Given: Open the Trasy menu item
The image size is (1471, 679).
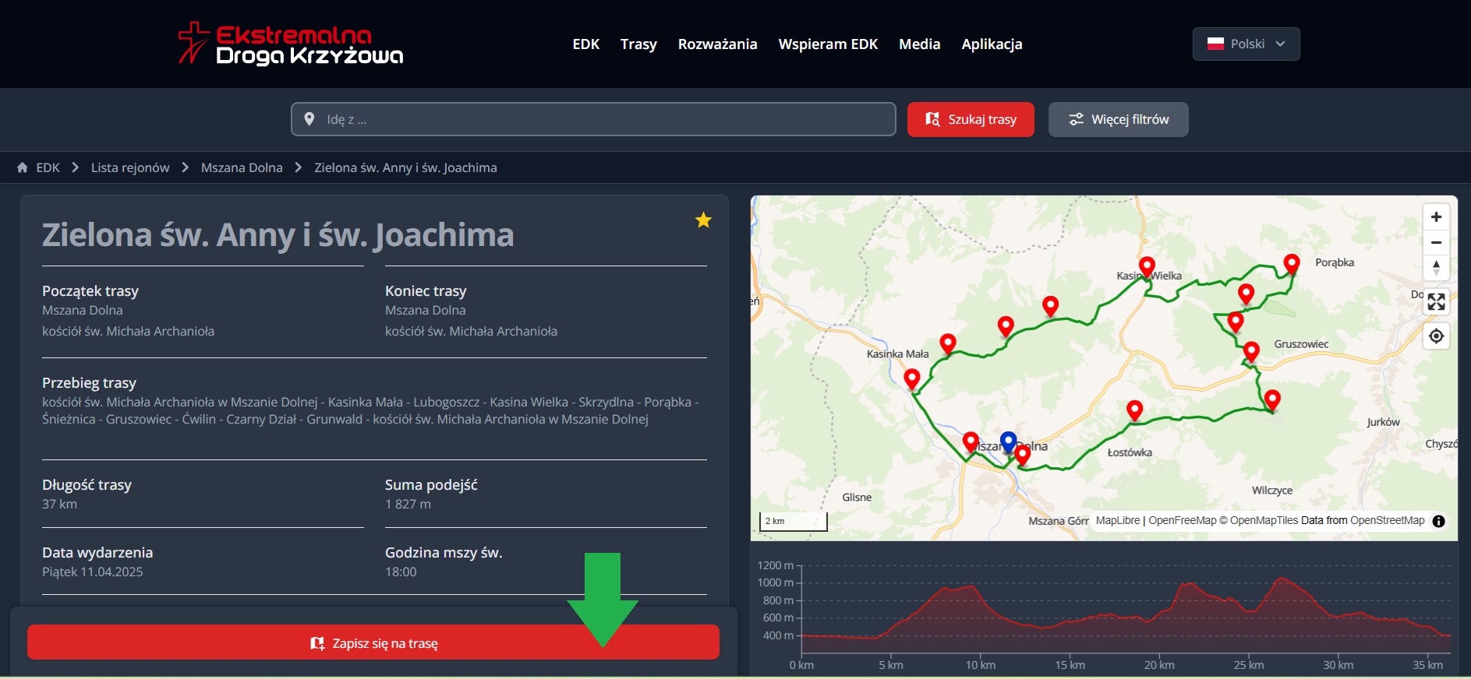Looking at the screenshot, I should pos(638,44).
